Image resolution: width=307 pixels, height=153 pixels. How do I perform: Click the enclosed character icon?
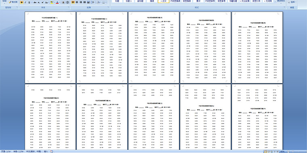[x=67, y=2]
